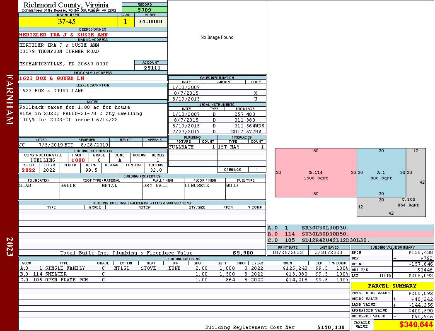Click the last saved date 5/31/2023

point(329,252)
